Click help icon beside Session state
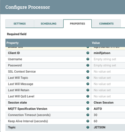The width and height of the screenshot is (125, 132). [x=88, y=103]
